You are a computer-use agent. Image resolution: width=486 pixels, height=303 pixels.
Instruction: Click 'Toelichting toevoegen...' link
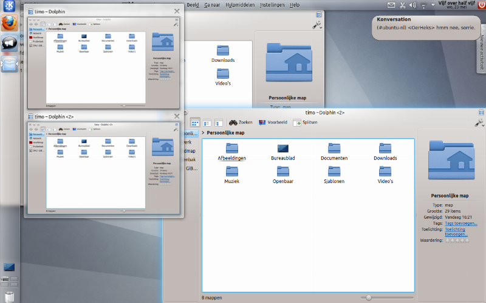point(456,231)
